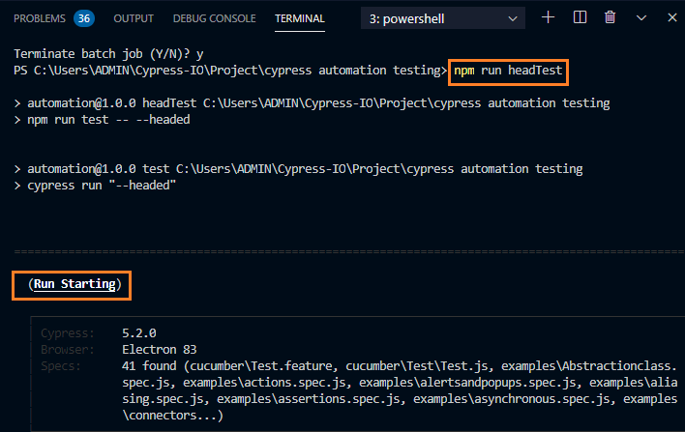Create a new terminal with plus icon
Screen dimensions: 685x432
click(548, 17)
